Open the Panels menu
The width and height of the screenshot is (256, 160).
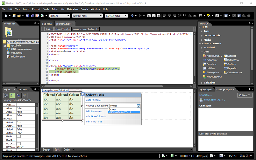point(84,9)
